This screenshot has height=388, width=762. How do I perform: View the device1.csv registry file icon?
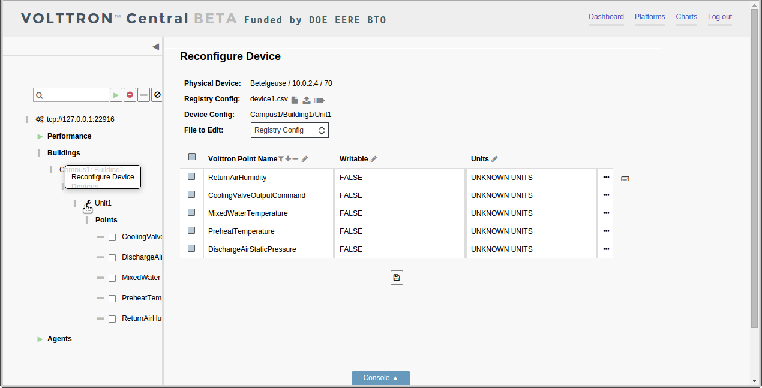[295, 100]
